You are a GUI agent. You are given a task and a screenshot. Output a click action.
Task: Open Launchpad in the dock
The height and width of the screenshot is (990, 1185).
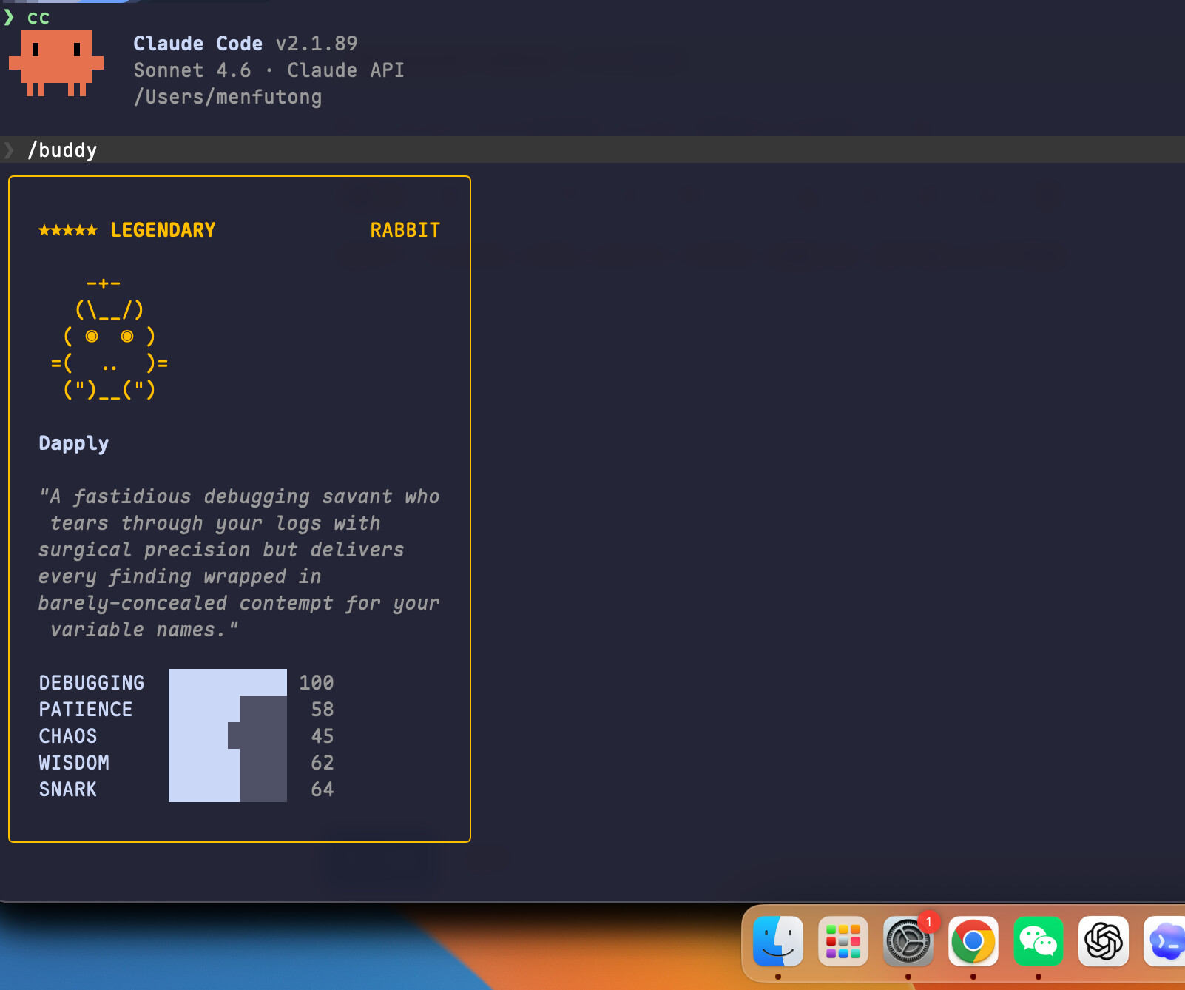[843, 941]
